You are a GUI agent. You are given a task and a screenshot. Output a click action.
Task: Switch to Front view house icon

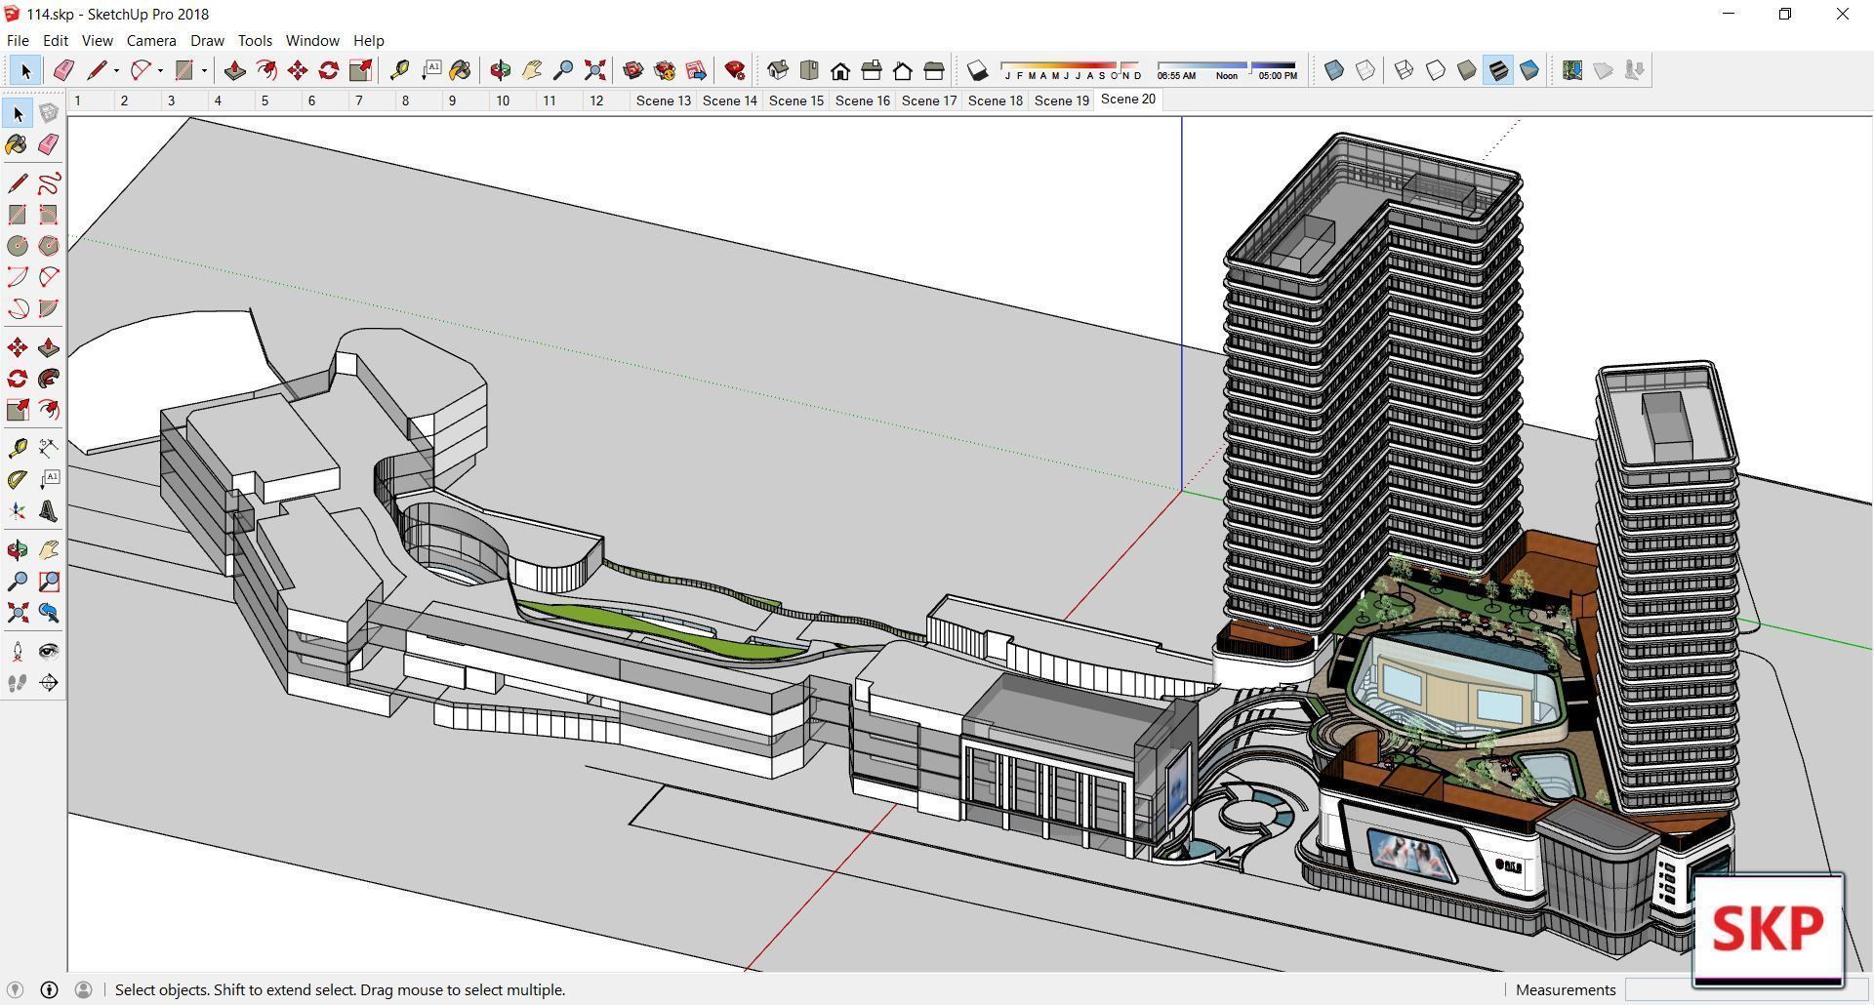click(x=840, y=70)
